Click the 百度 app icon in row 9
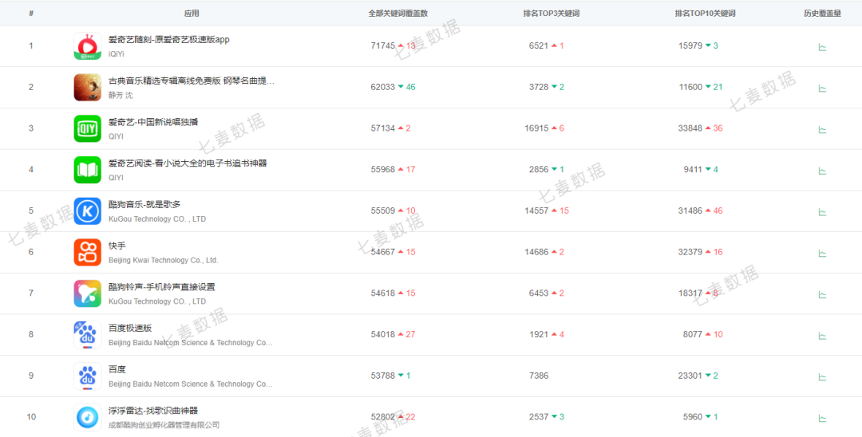This screenshot has height=437, width=862. 88,376
